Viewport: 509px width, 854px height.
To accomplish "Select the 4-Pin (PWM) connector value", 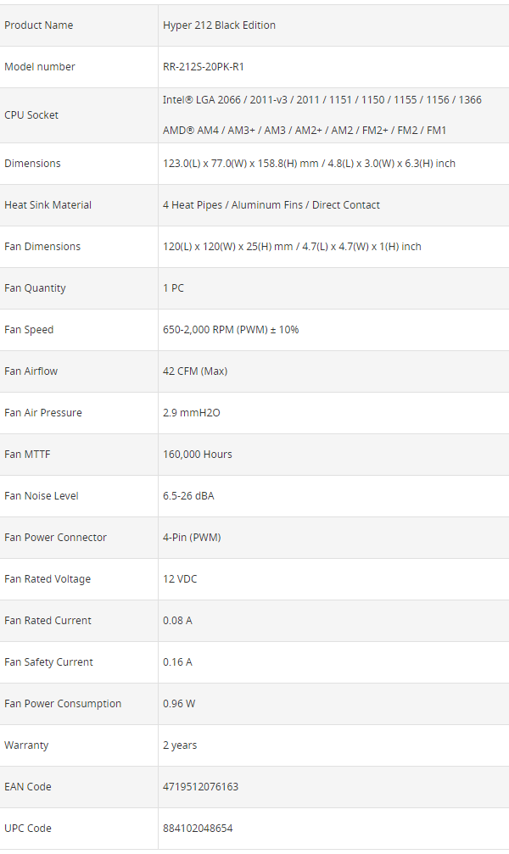I will tap(192, 538).
